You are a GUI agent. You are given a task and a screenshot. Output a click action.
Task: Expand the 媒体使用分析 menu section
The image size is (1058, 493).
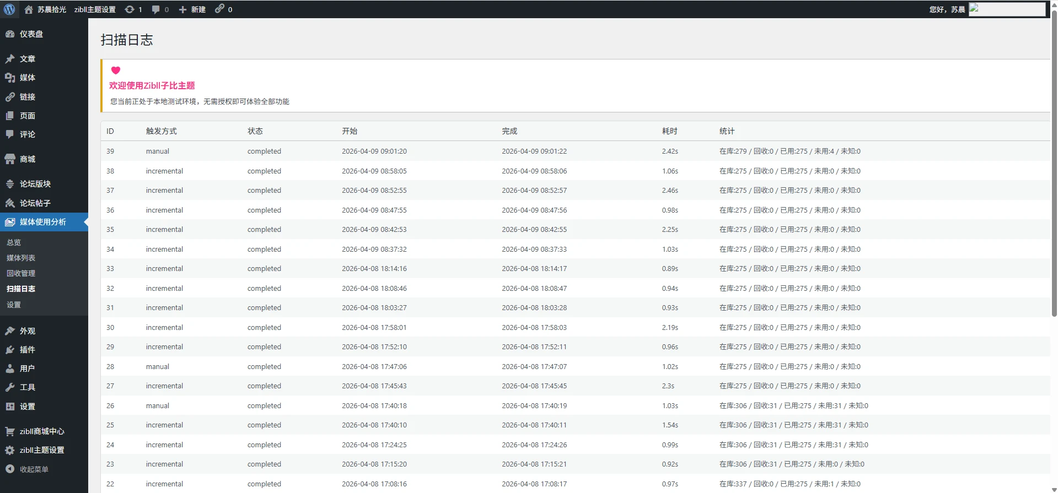click(x=42, y=222)
